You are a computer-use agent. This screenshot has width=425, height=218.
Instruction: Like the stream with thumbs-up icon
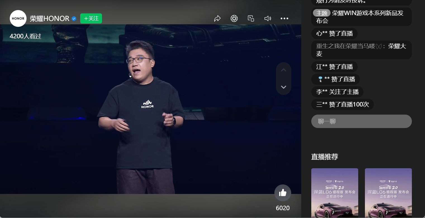click(x=282, y=193)
